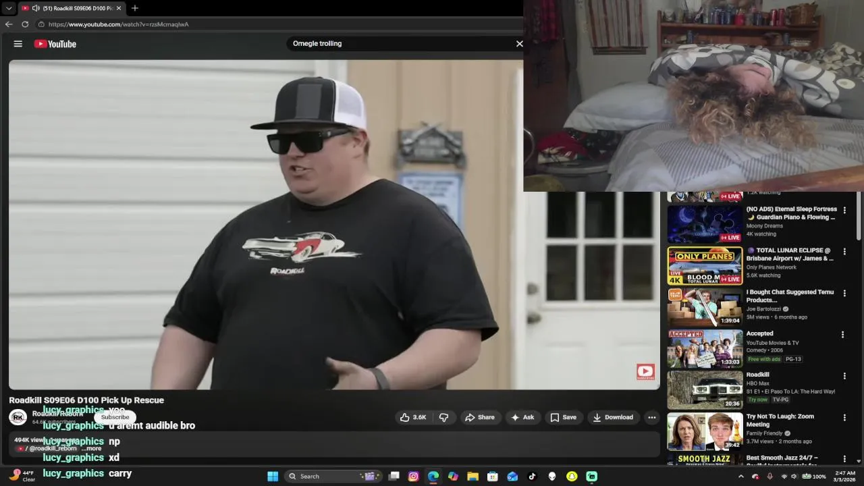The image size is (864, 486).
Task: Open a new browser tab
Action: pyautogui.click(x=135, y=8)
